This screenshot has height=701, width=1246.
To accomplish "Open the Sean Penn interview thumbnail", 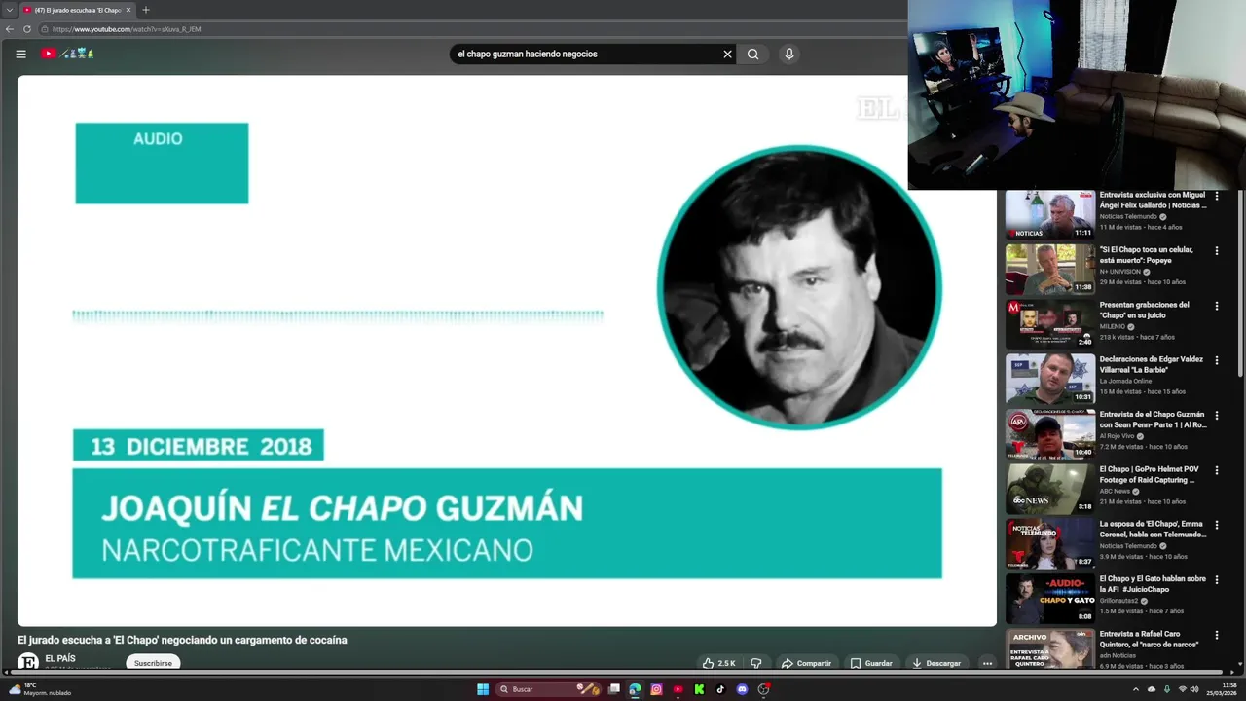I will pyautogui.click(x=1049, y=433).
